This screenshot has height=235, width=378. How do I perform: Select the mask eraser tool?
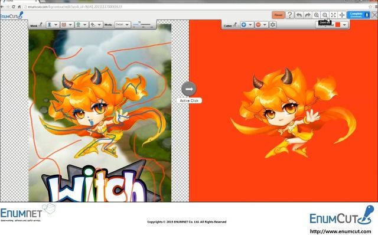(93, 25)
